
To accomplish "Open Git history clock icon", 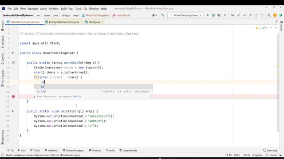I will (x=256, y=15).
